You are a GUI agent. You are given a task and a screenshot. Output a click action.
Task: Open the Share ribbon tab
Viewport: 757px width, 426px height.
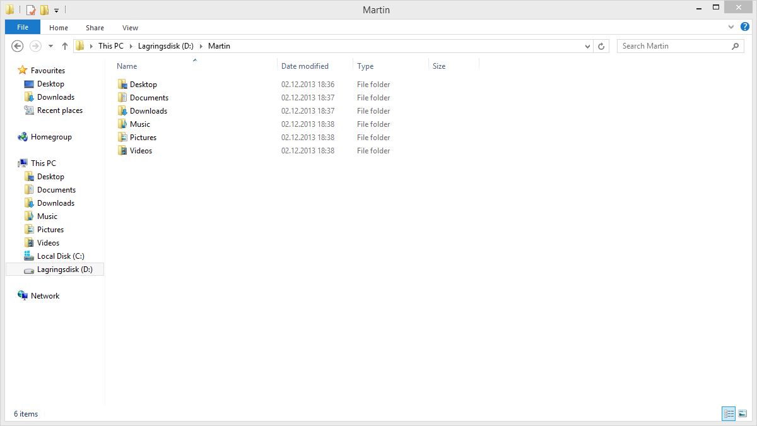pyautogui.click(x=95, y=28)
